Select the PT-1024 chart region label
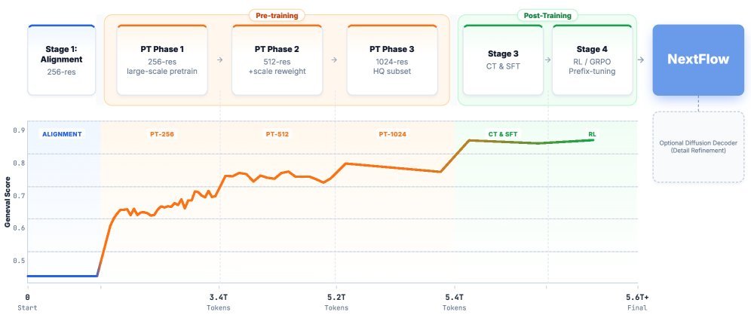751x321 pixels. click(392, 134)
